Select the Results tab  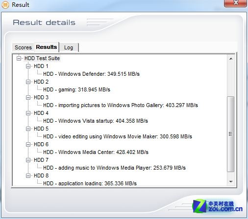47,47
